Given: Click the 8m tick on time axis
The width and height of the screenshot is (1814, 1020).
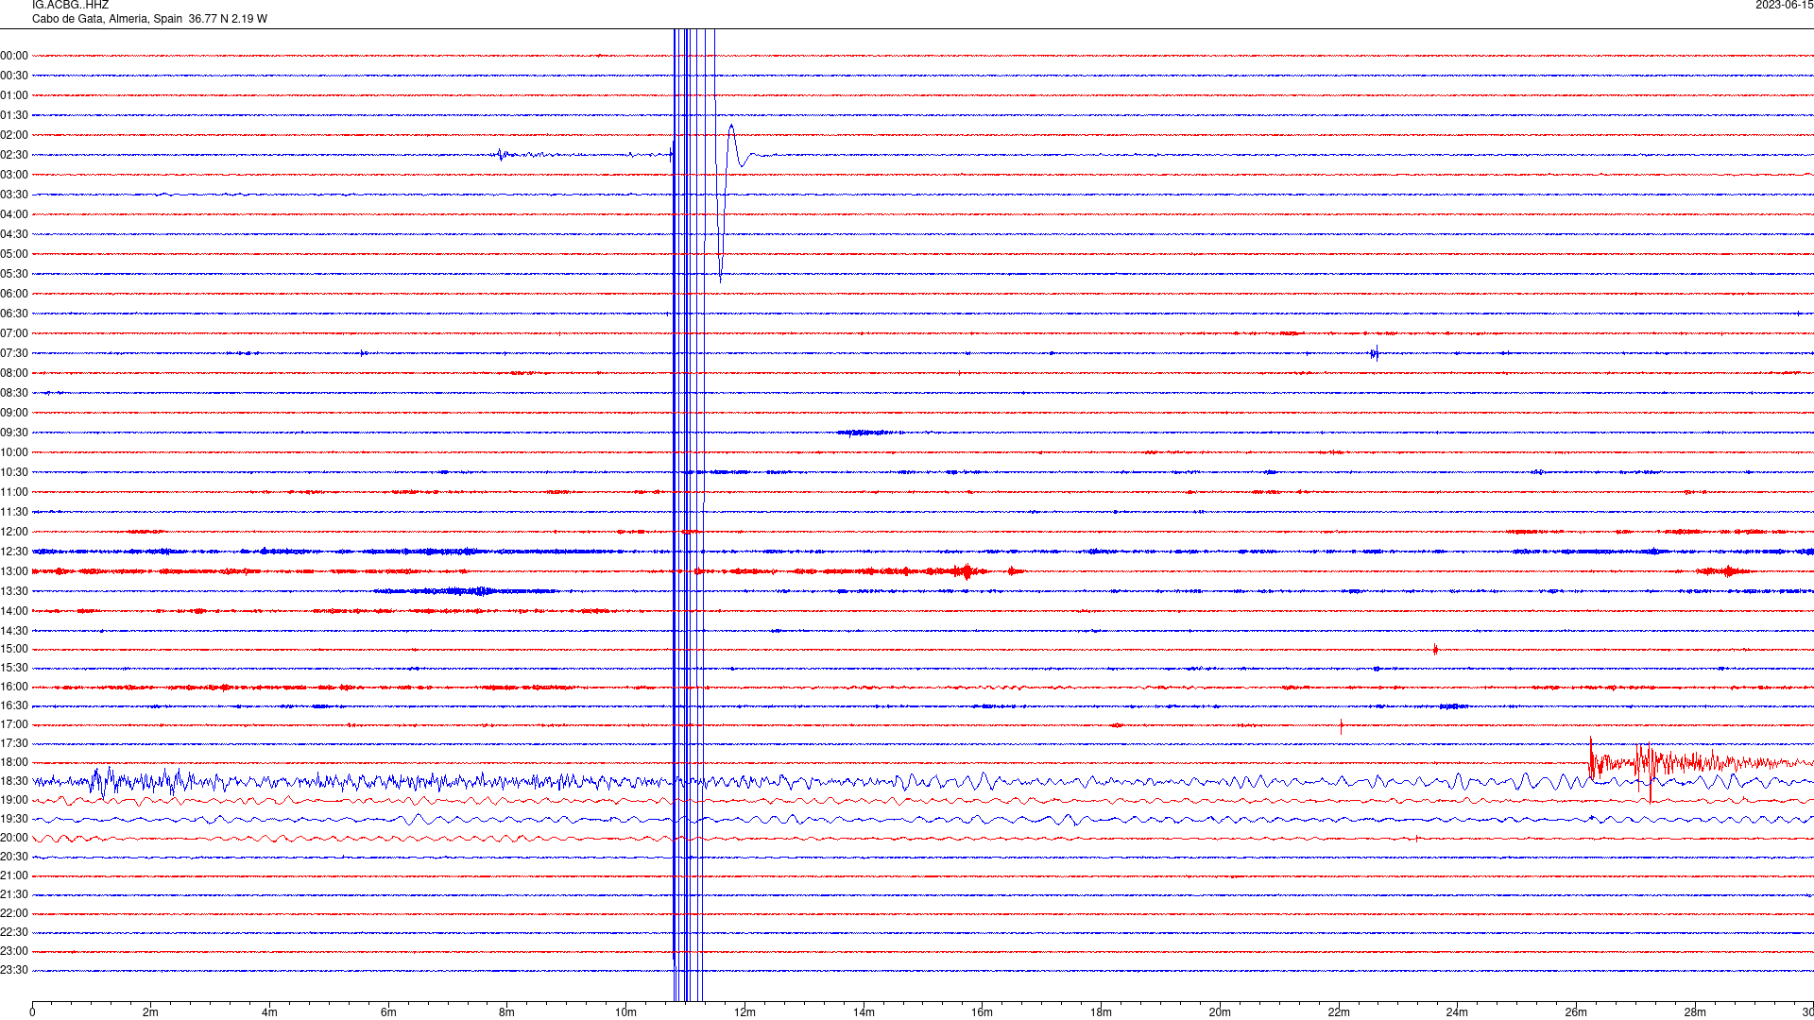Looking at the screenshot, I should [507, 1012].
